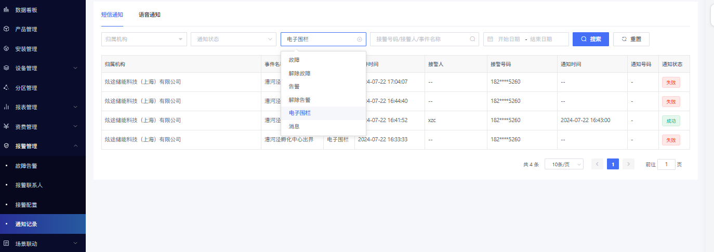Screen dimensions: 714x252
Task: Click the 前往 page number input field
Action: (x=666, y=164)
